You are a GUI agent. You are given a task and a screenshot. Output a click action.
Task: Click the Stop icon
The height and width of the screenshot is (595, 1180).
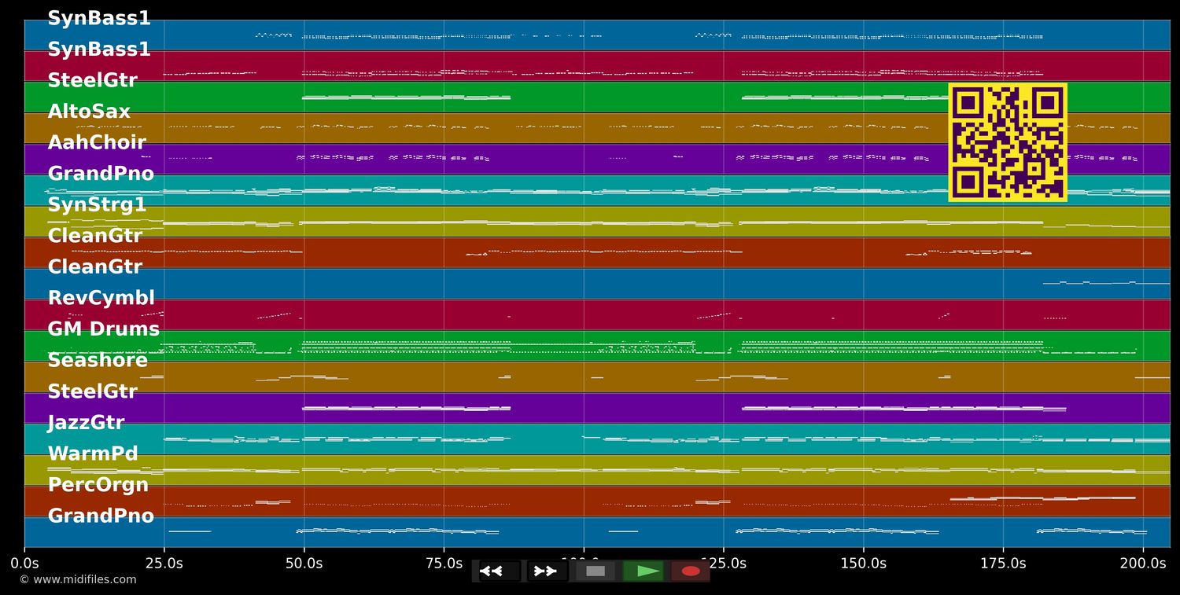pyautogui.click(x=595, y=571)
